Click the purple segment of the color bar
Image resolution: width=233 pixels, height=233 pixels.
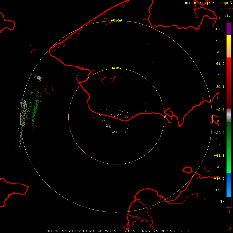tap(229, 29)
